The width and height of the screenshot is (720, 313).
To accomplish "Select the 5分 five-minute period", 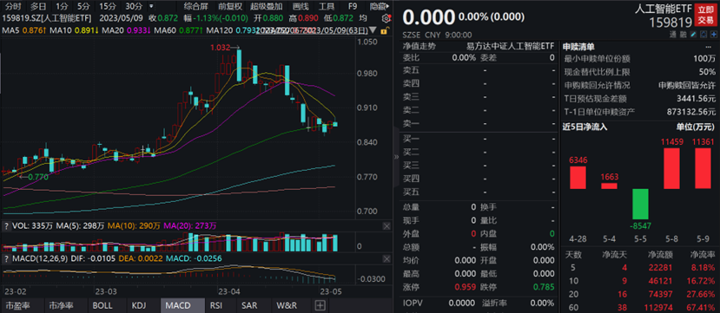I will pyautogui.click(x=83, y=6).
